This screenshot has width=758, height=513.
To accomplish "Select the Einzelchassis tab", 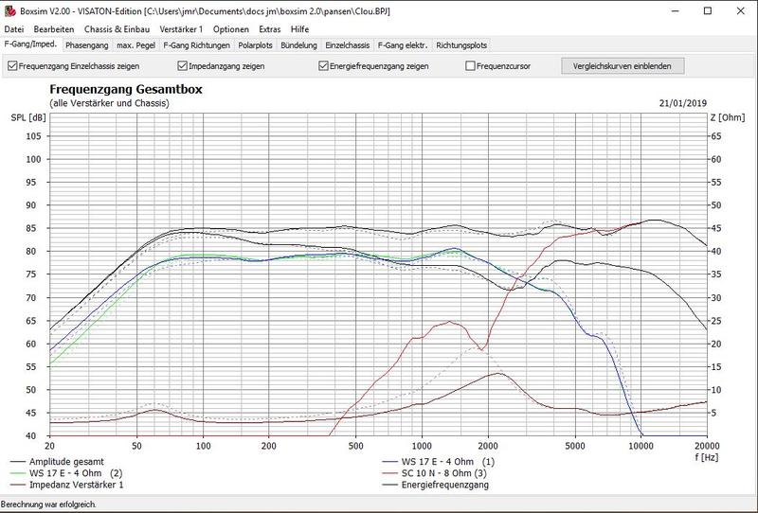I will [x=349, y=44].
